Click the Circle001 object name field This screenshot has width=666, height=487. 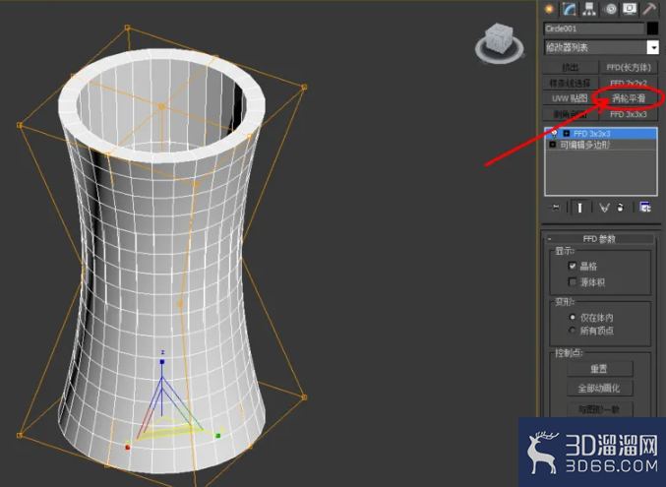coord(594,29)
